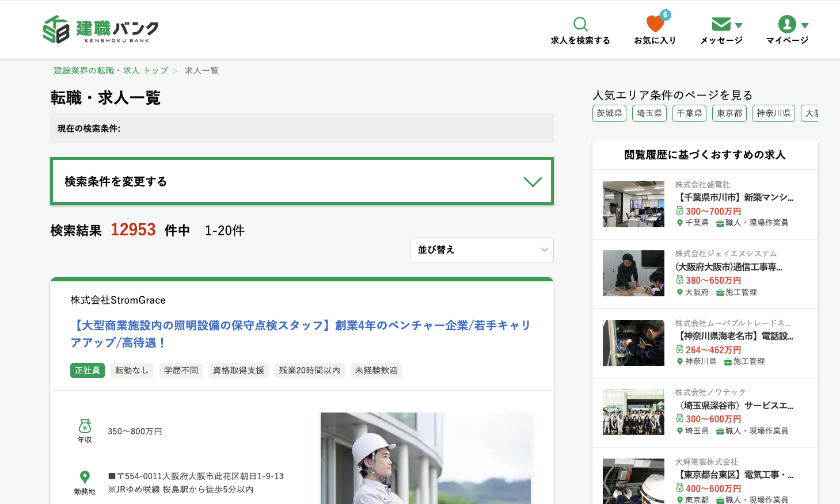840x504 pixels.
Task: Open favorites heart icon
Action: coord(655,24)
